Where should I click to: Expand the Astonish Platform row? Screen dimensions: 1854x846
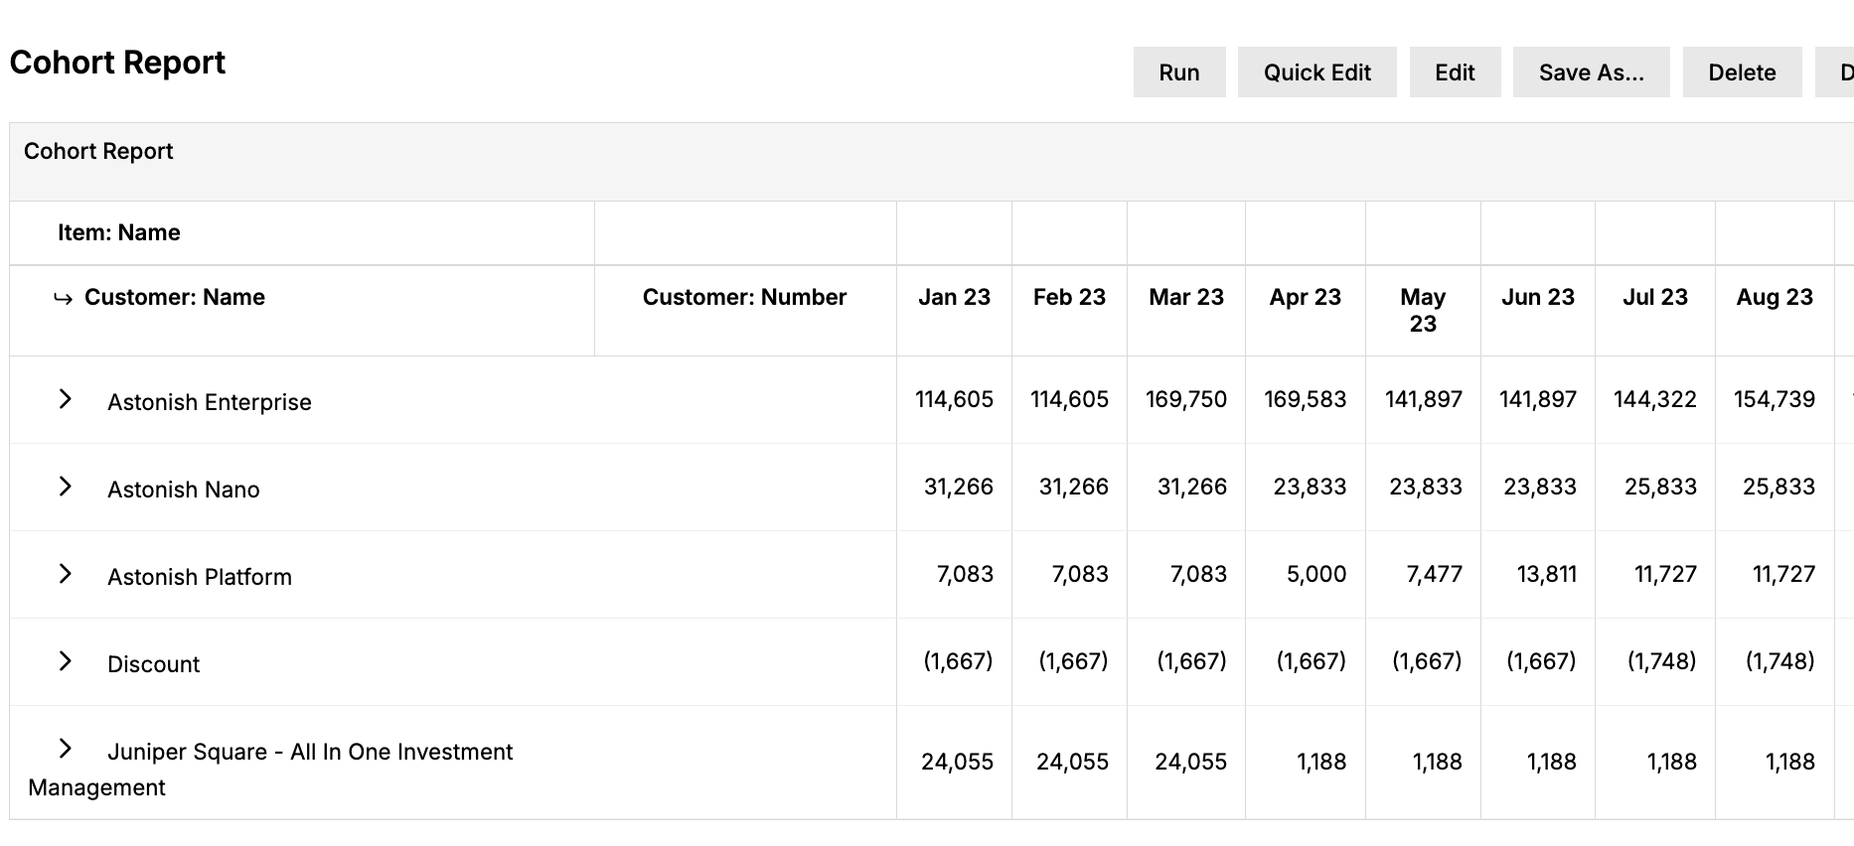[66, 574]
